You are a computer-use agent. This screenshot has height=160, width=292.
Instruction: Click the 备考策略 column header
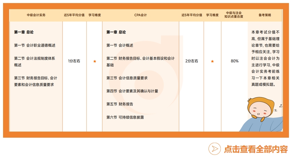pos(265,15)
